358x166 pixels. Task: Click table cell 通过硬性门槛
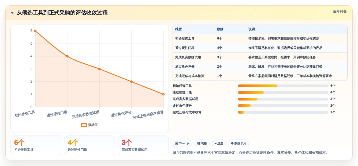click(x=185, y=48)
